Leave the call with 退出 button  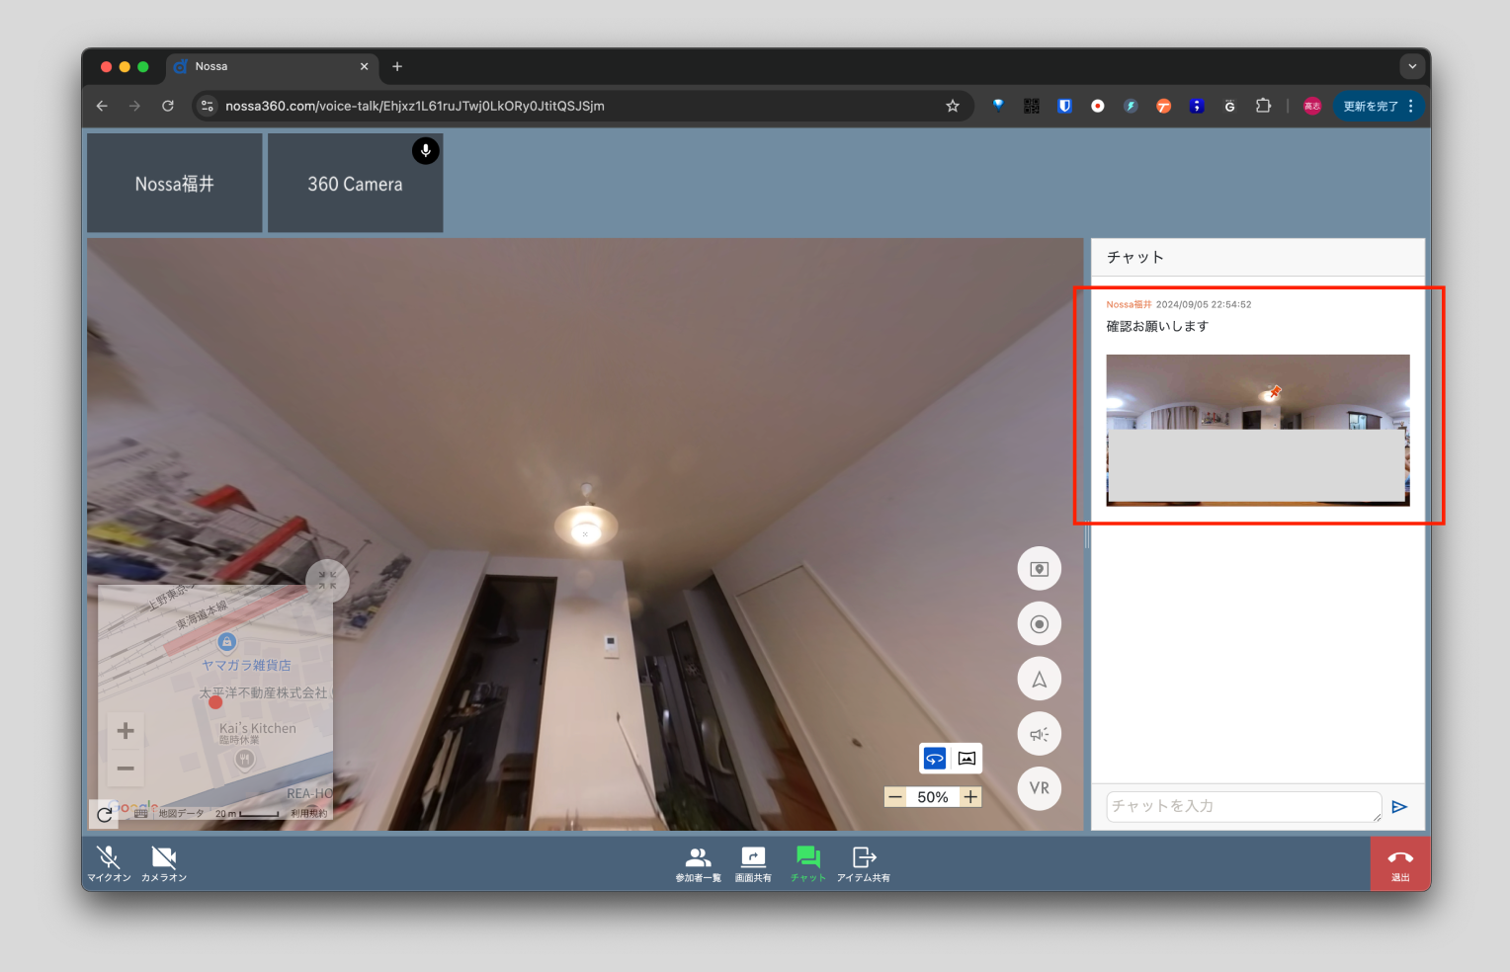(x=1400, y=863)
